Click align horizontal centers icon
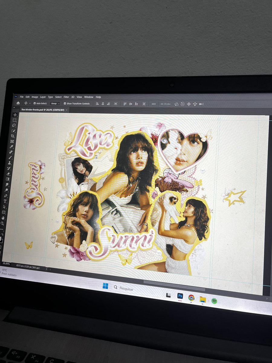This screenshot has width=272, height=363. (x=103, y=104)
